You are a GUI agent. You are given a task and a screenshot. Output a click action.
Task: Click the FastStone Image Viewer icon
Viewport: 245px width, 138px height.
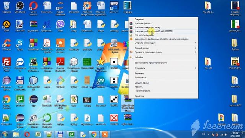pyautogui.click(x=87, y=8)
